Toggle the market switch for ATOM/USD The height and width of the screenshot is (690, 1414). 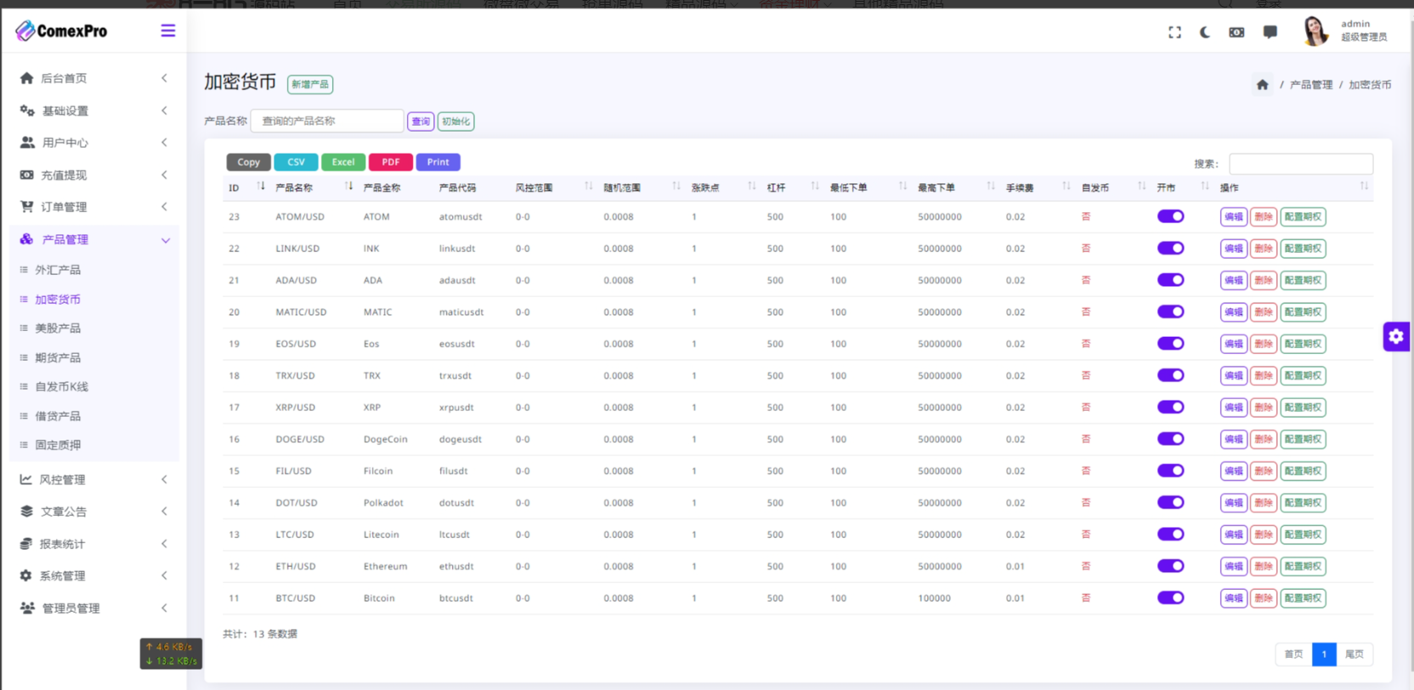pyautogui.click(x=1170, y=216)
